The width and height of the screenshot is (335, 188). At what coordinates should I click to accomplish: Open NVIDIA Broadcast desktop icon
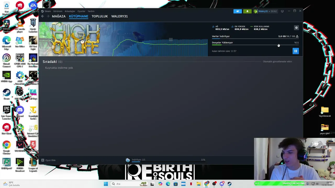[x=20, y=165]
